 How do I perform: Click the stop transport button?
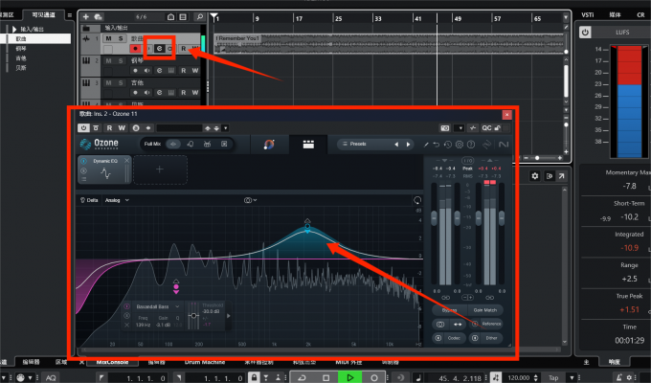[x=325, y=377]
